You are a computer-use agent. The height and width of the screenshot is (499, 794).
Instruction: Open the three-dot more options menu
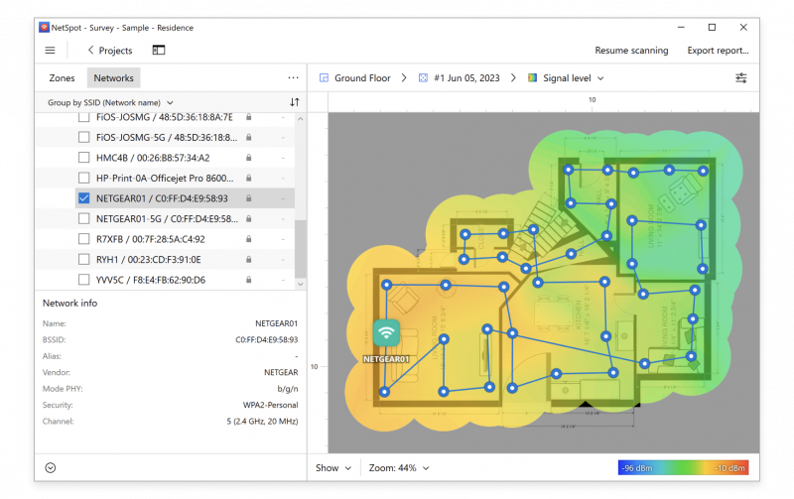[293, 78]
